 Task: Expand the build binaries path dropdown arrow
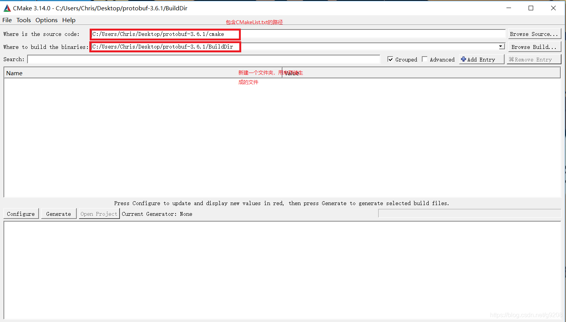coord(501,47)
